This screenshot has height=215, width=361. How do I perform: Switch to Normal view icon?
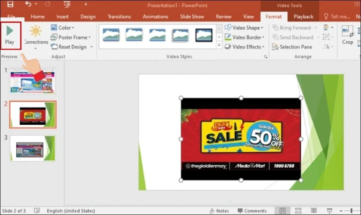(282, 211)
